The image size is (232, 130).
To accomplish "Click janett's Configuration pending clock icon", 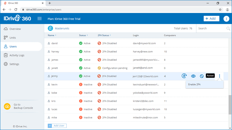I will tap(99, 68).
